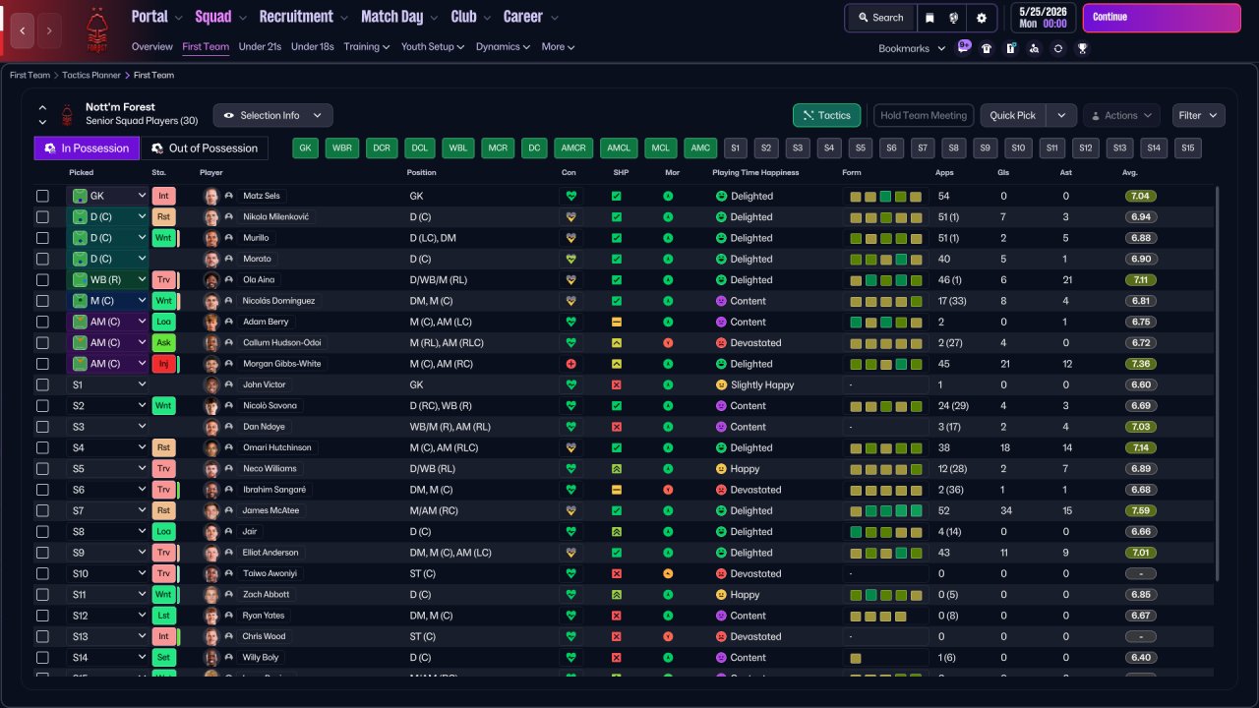Image resolution: width=1259 pixels, height=708 pixels.
Task: Open the world globe icon
Action: pyautogui.click(x=954, y=18)
